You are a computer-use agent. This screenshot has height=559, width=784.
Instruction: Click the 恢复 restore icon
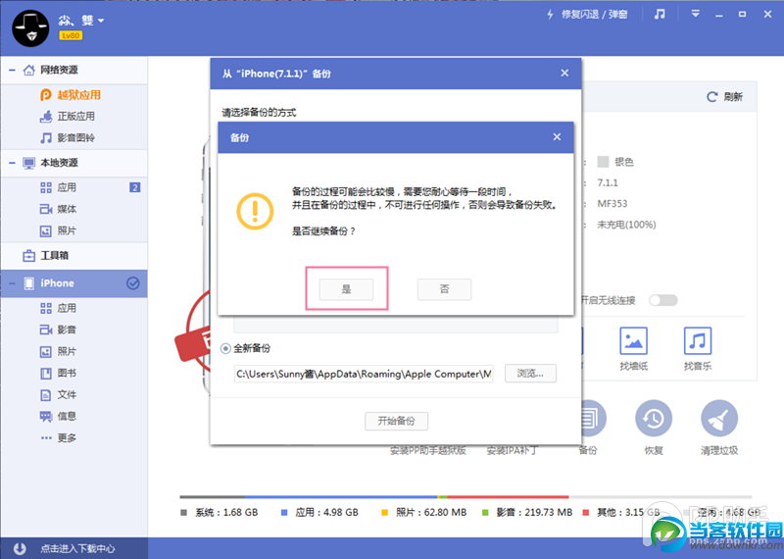(654, 419)
